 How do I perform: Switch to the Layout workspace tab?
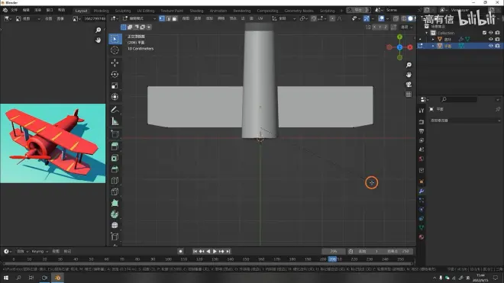coord(81,11)
